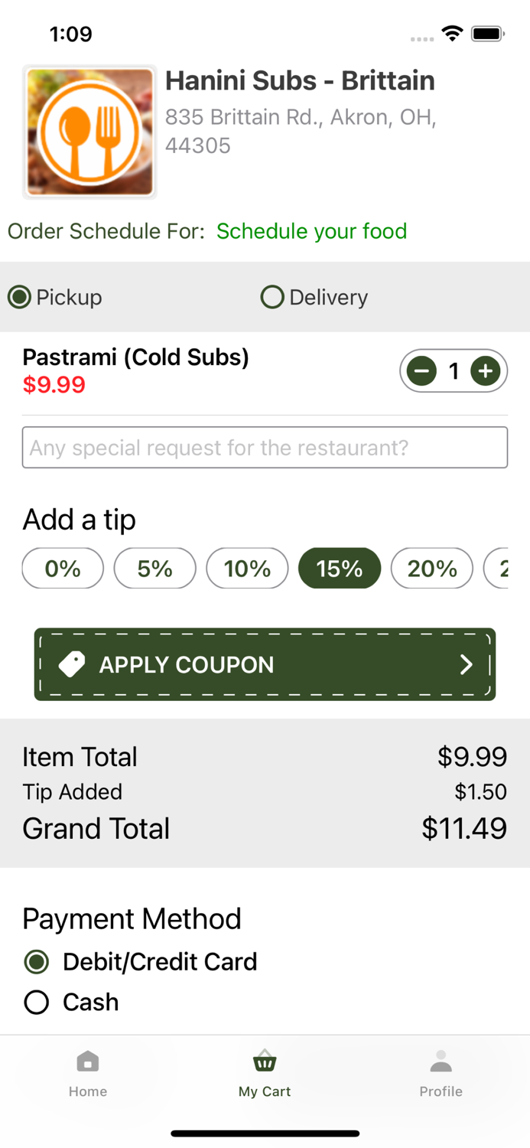Tap the Apply Coupon button

[x=265, y=664]
